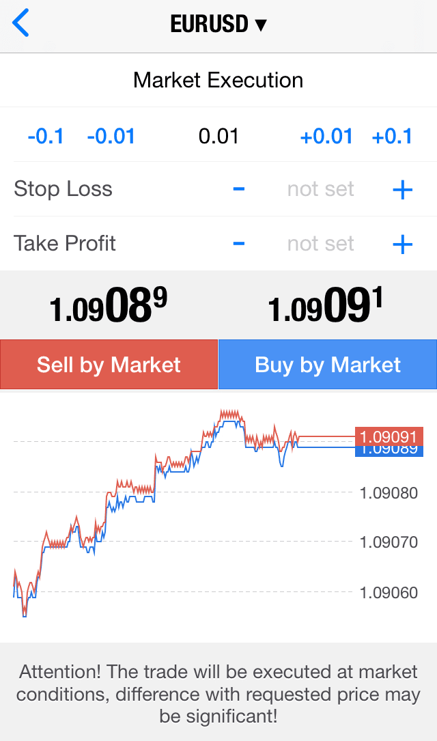Open the Market Execution order type selector
Viewport: 437px width, 741px height.
218,80
